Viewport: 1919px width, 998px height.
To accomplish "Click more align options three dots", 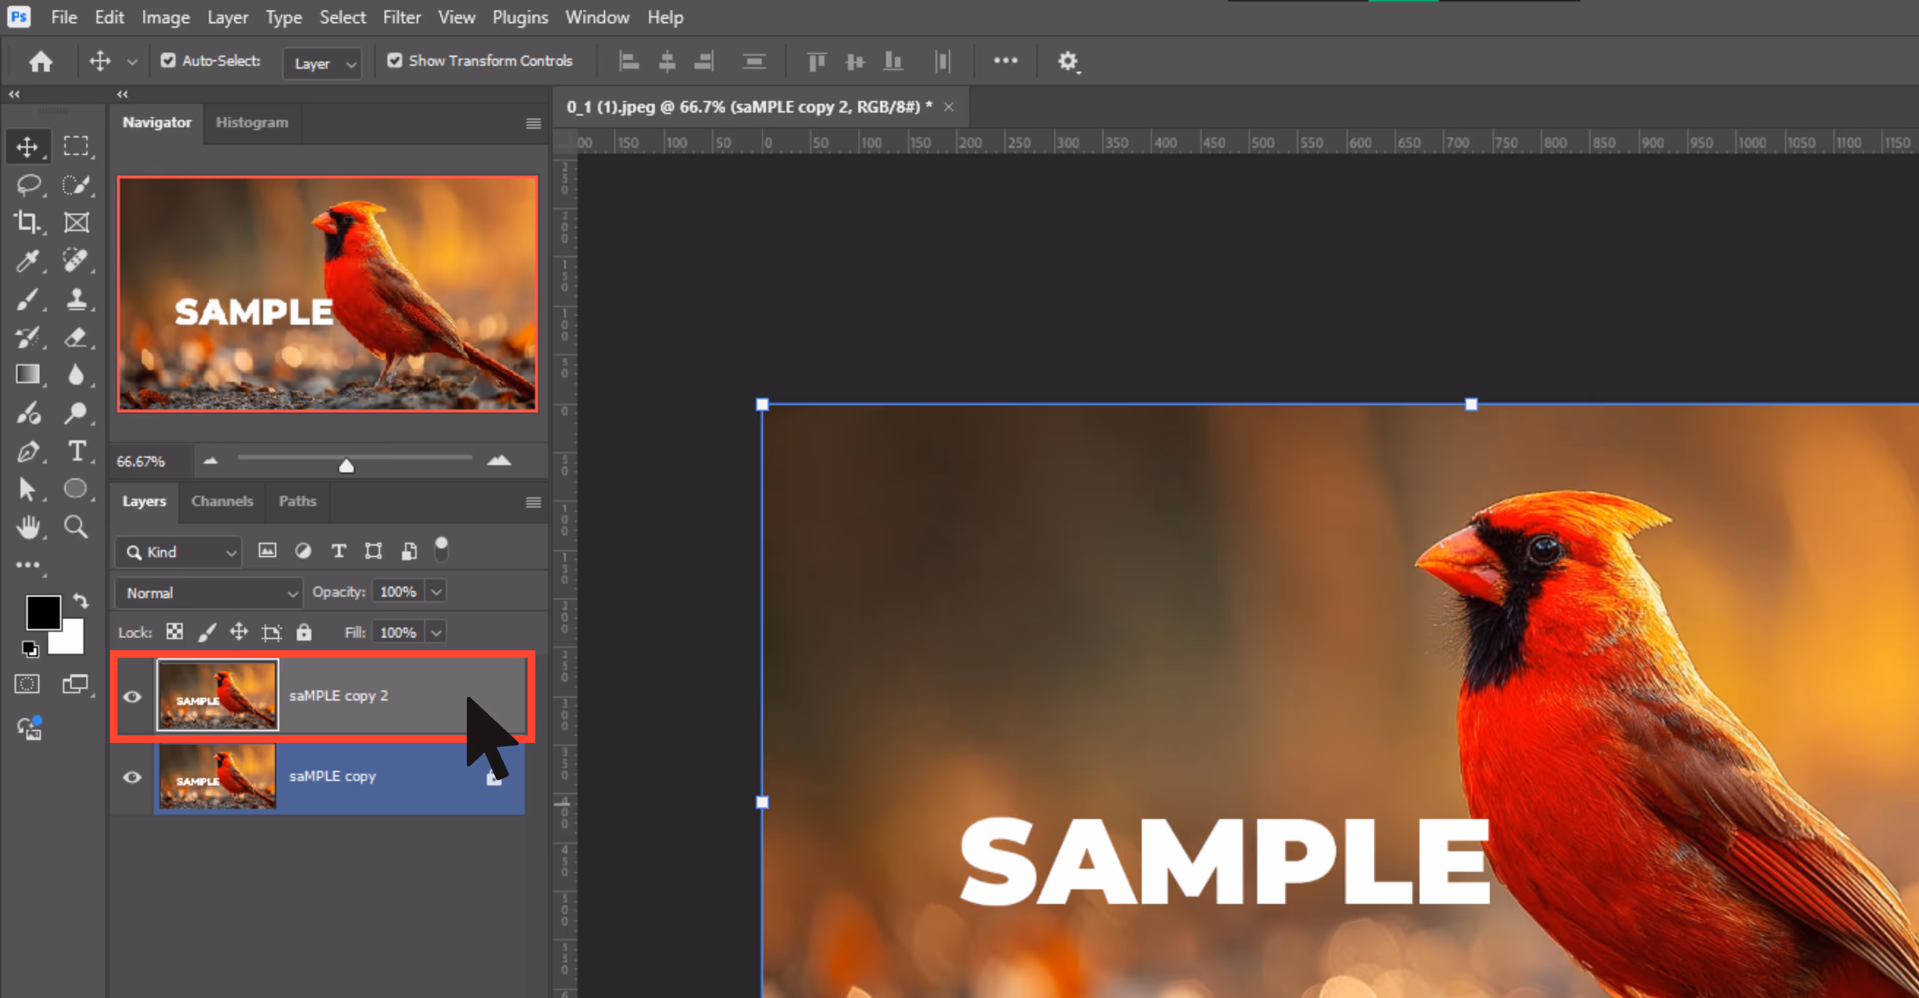I will click(x=1005, y=60).
